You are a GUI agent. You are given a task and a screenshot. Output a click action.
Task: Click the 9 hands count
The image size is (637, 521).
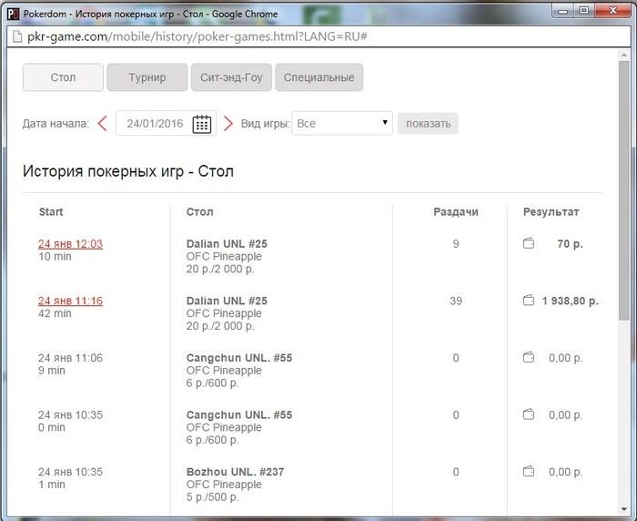click(x=456, y=243)
